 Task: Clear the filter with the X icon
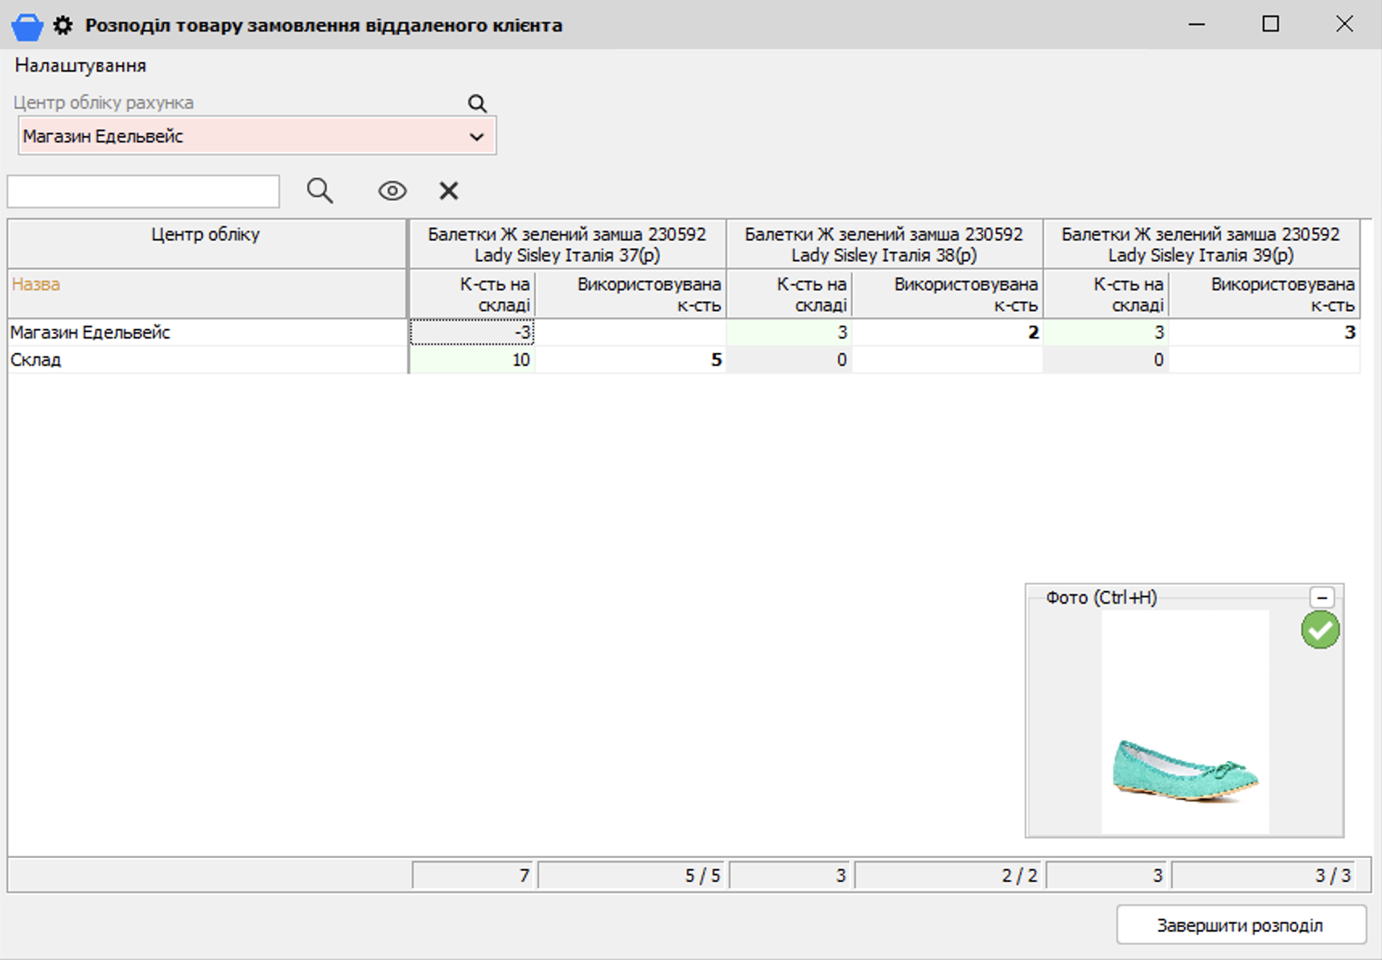(x=449, y=191)
